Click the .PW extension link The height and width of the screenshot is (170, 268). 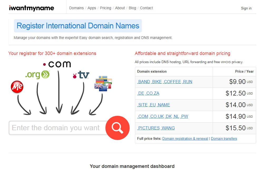click(x=184, y=116)
